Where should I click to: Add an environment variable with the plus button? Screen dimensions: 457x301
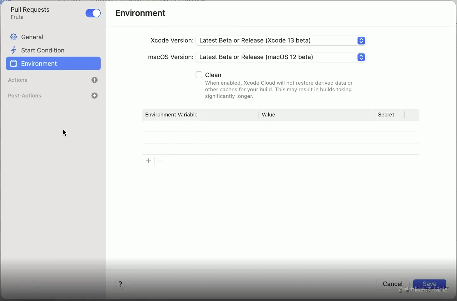click(x=148, y=161)
